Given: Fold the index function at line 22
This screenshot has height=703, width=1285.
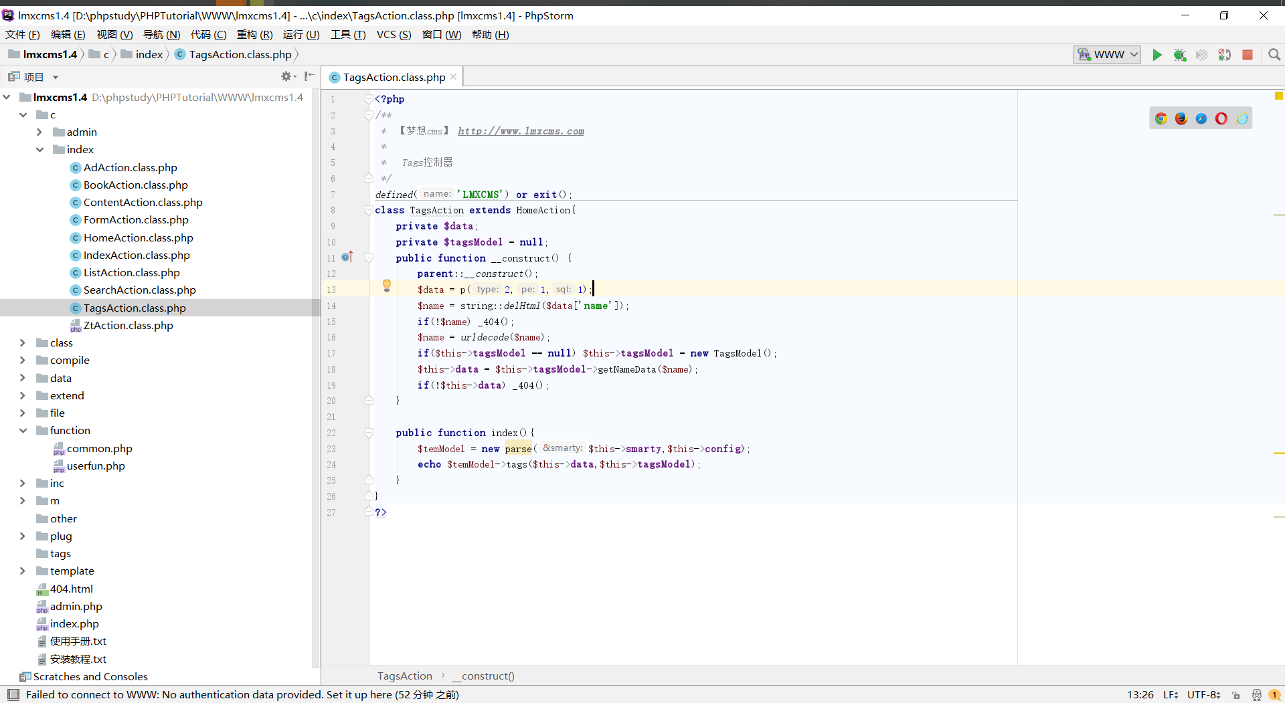Looking at the screenshot, I should pos(369,433).
